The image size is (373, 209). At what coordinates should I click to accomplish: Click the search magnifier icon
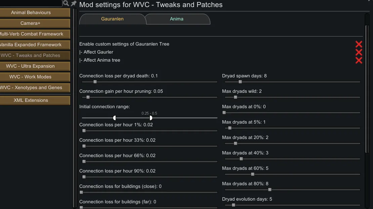coord(66,3)
